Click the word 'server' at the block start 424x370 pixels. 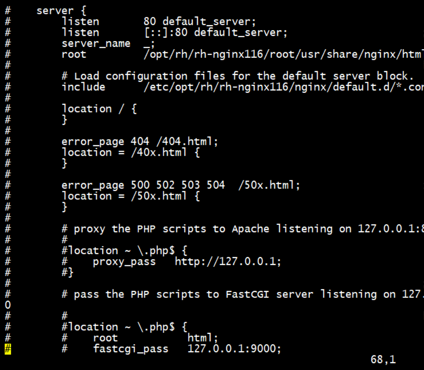pyautogui.click(x=55, y=10)
